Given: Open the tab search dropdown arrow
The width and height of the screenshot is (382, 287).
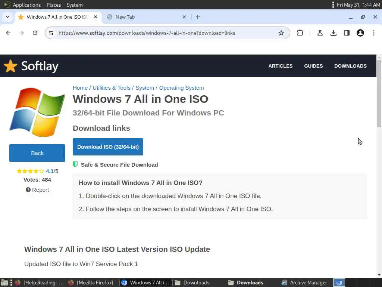Looking at the screenshot, I should [x=7, y=17].
